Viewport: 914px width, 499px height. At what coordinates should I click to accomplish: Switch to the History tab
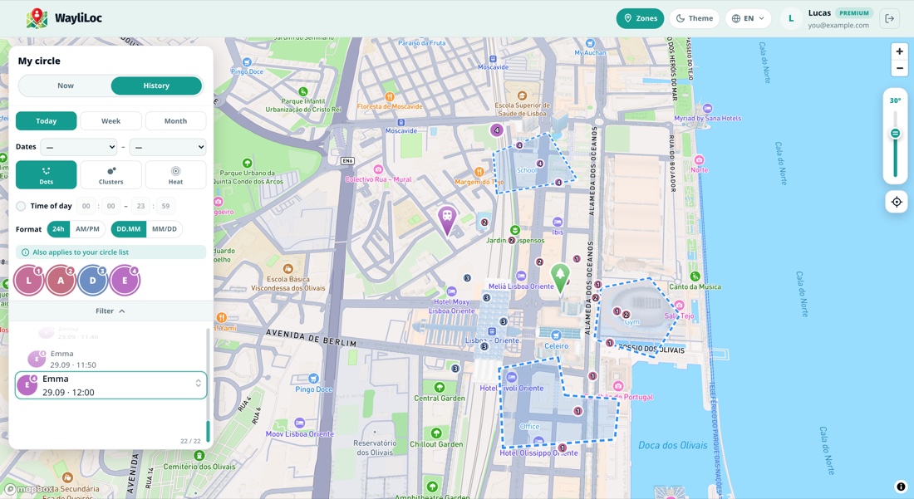(156, 86)
